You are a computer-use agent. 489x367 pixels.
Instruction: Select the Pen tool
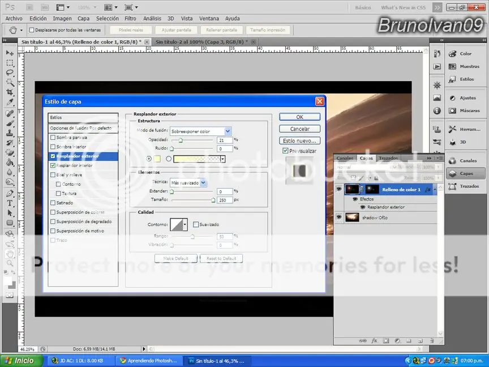pyautogui.click(x=10, y=193)
